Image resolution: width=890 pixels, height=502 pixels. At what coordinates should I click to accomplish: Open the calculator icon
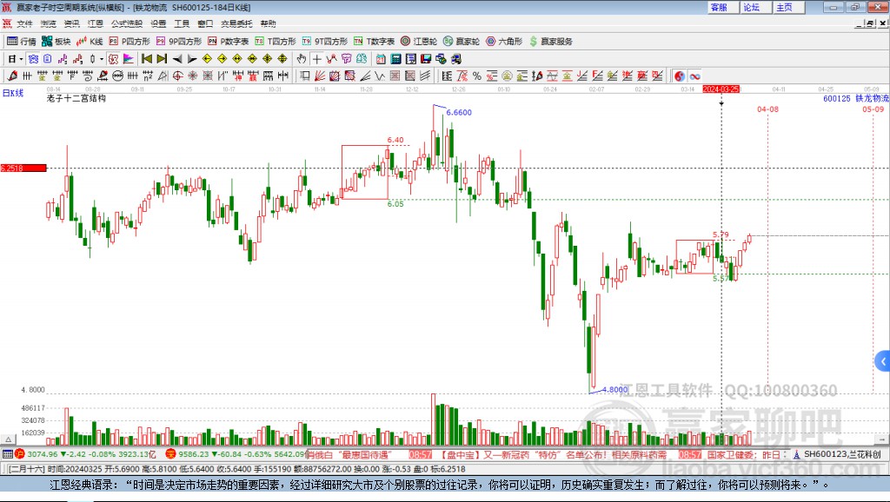tap(395, 59)
